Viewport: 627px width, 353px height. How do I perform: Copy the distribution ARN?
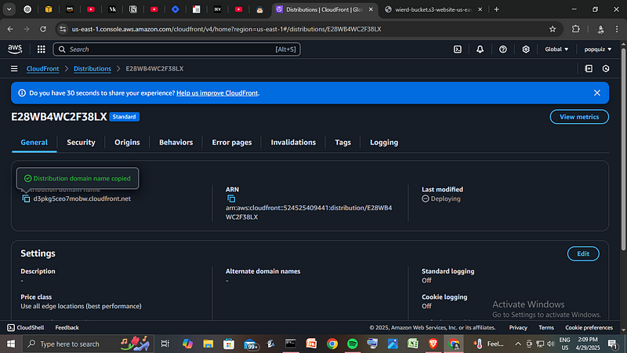tap(231, 198)
